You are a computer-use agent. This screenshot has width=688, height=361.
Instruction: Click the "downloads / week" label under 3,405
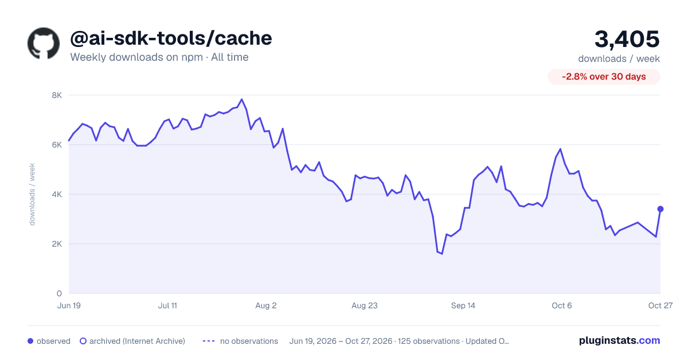619,58
